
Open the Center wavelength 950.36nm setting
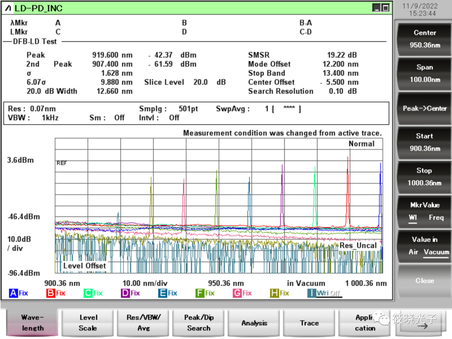(x=424, y=39)
